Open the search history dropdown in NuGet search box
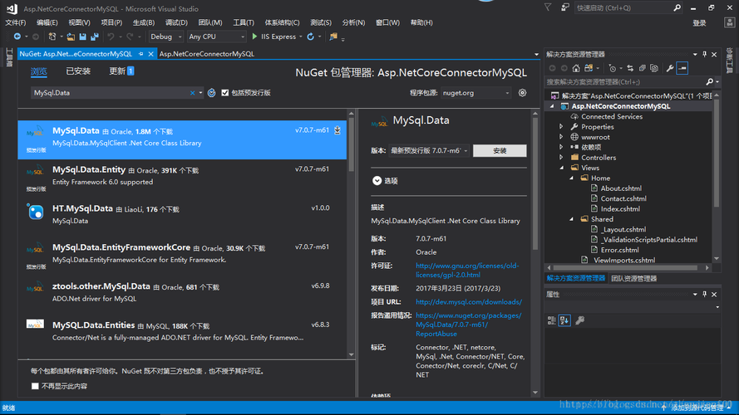739x415 pixels. point(201,93)
